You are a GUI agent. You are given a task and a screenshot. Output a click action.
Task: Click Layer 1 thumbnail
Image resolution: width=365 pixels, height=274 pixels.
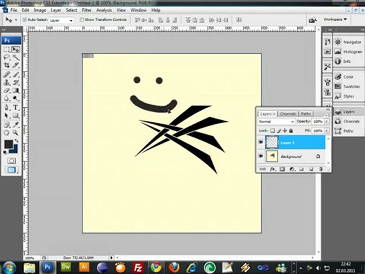271,142
